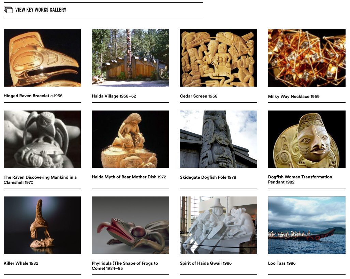
Task: Open the Spirit of Haida Gwaii photo
Action: [218, 225]
